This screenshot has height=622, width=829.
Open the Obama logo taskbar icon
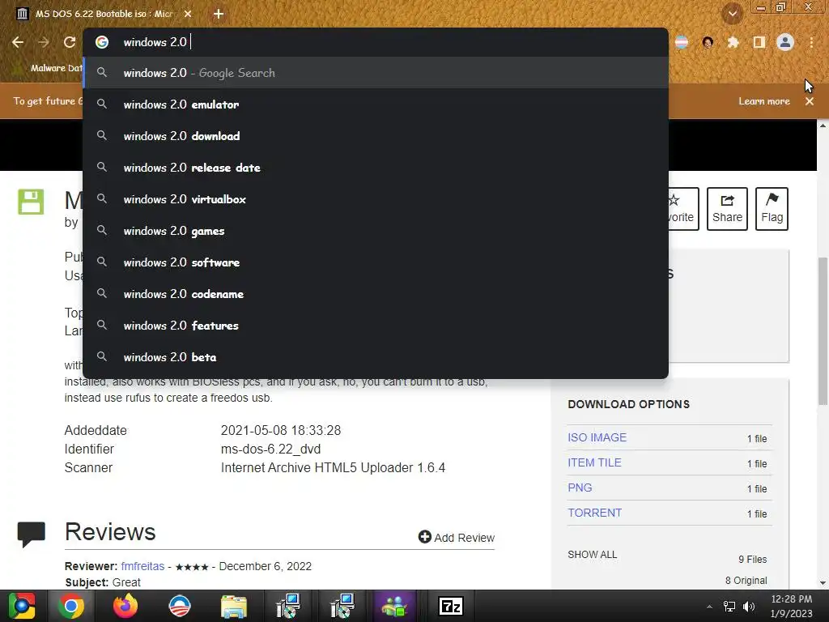click(x=180, y=606)
